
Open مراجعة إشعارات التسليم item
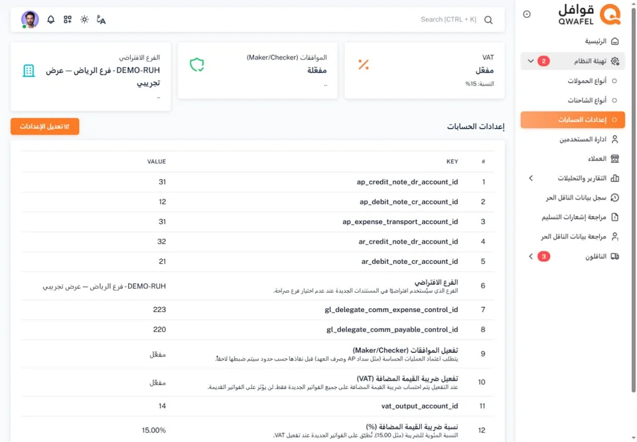(x=573, y=217)
